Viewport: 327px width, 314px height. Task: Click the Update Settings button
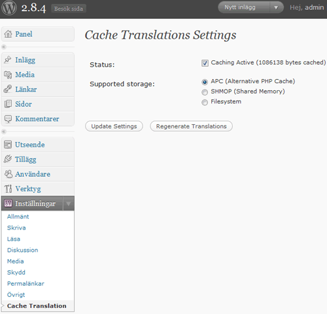point(114,126)
